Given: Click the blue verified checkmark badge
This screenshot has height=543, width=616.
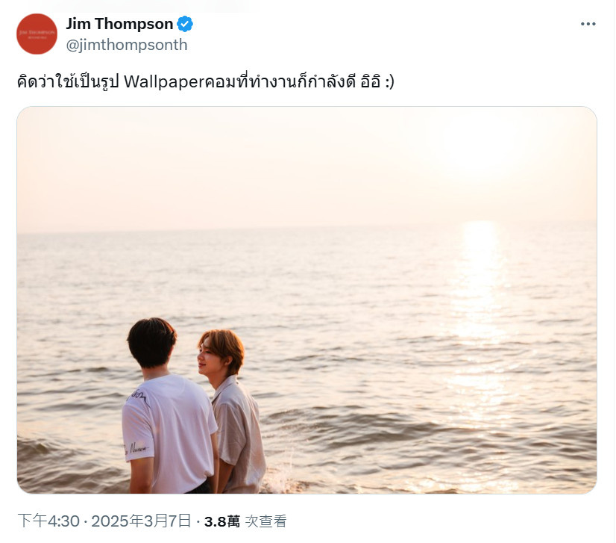Looking at the screenshot, I should click(185, 24).
